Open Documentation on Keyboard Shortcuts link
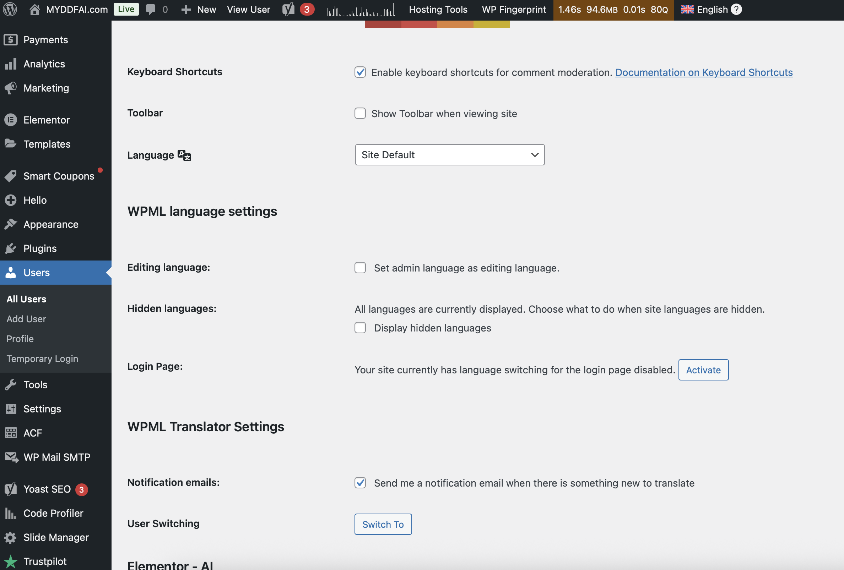 [x=704, y=72]
